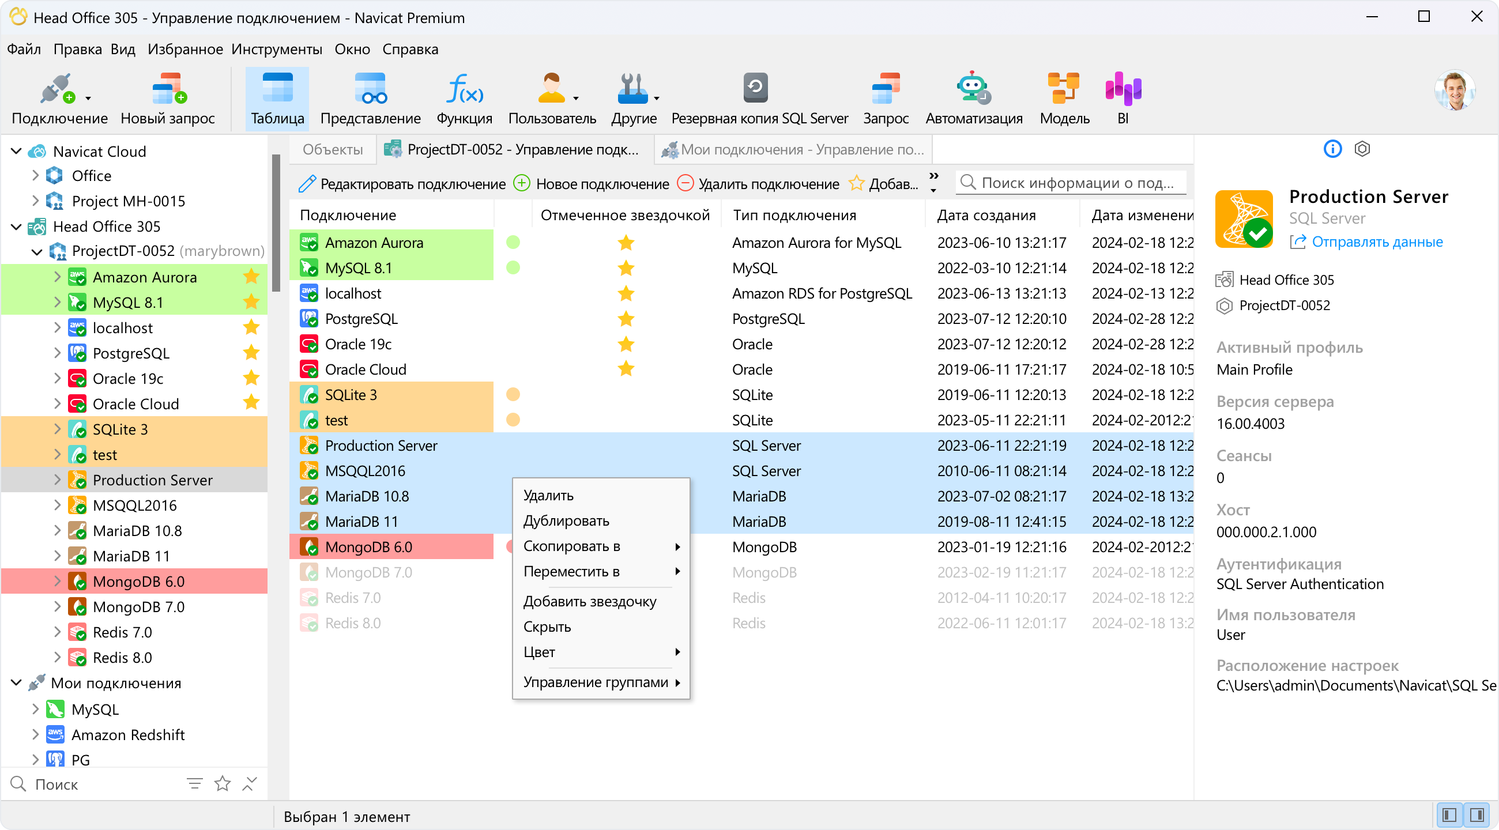Image resolution: width=1499 pixels, height=830 pixels.
Task: Toggle star on PostgreSQL tree row
Action: point(251,353)
